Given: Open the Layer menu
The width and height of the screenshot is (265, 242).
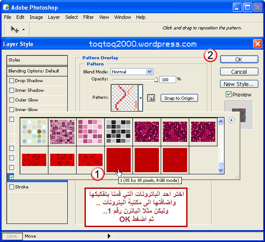Looking at the screenshot, I should (x=54, y=17).
